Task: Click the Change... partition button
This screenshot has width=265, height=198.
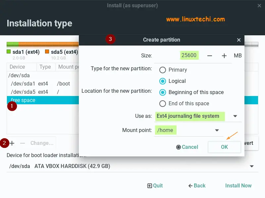Action: pos(42,143)
